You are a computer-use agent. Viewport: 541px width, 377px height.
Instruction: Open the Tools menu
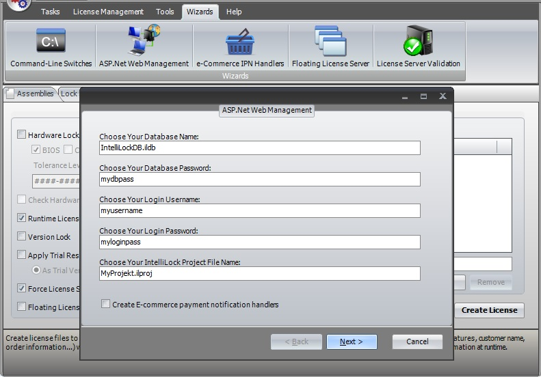165,12
